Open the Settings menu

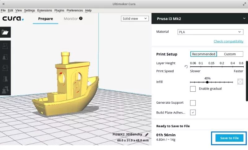pos(29,10)
